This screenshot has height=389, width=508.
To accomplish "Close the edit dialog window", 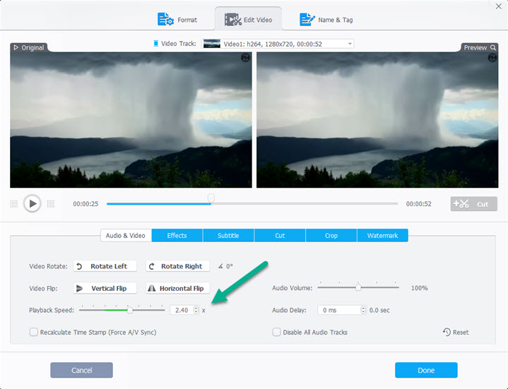I will (498, 6).
